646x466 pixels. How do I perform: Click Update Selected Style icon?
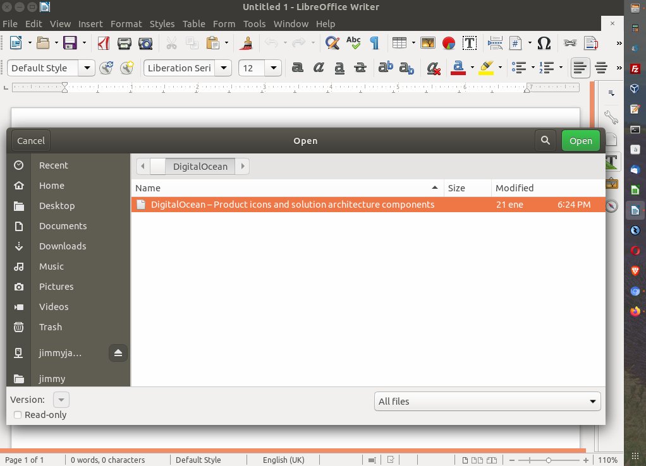point(106,68)
